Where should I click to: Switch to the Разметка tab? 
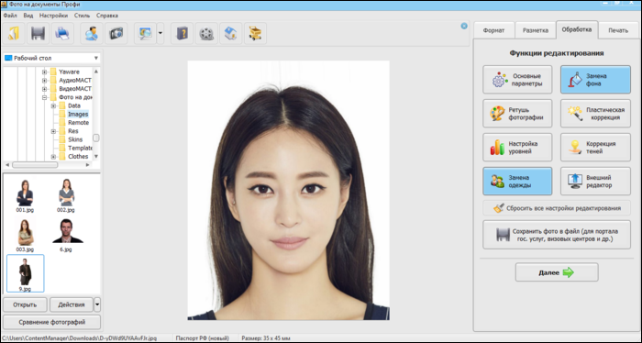535,30
